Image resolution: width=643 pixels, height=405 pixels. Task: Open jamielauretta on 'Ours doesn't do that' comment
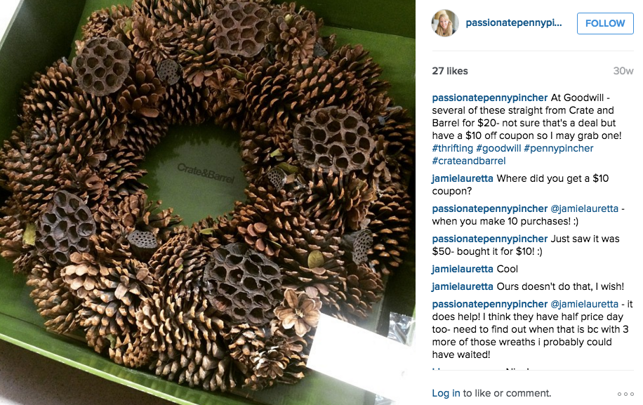point(462,287)
